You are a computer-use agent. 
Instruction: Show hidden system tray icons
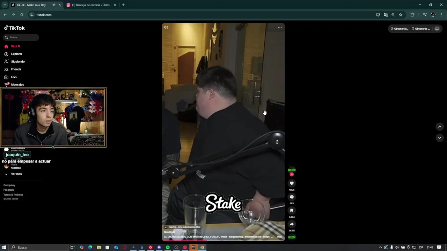(381, 248)
